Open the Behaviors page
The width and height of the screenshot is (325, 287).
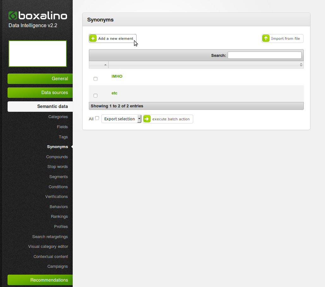point(59,207)
